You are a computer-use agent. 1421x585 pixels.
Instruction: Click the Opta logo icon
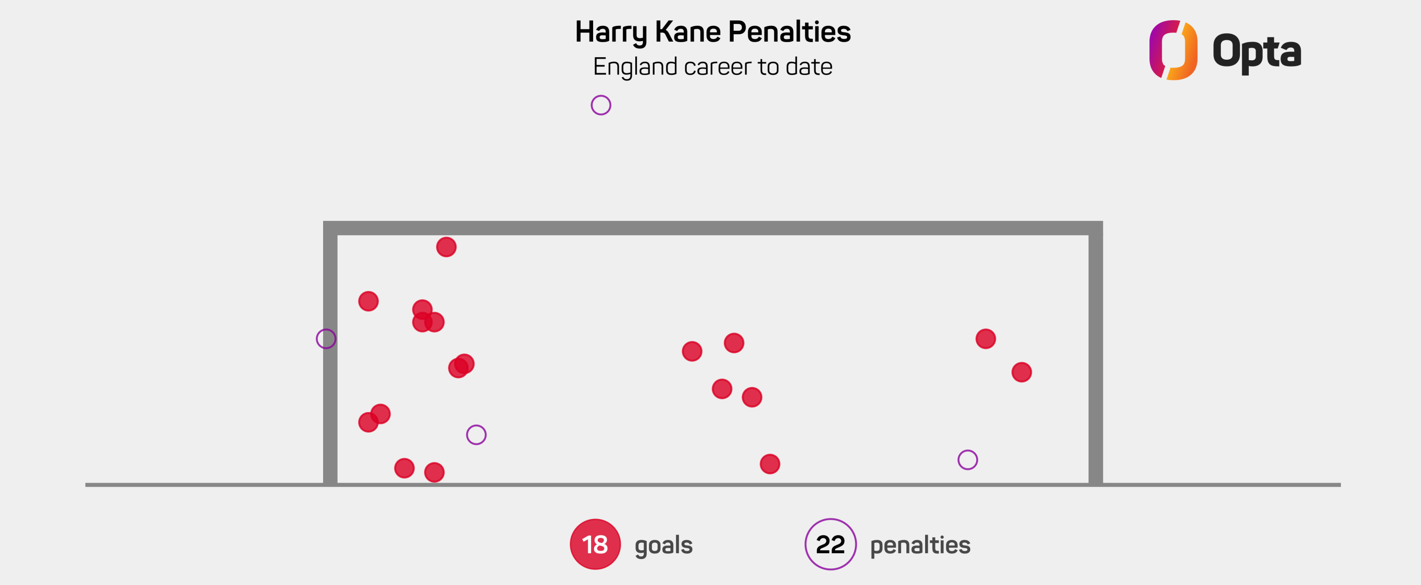tap(1173, 50)
